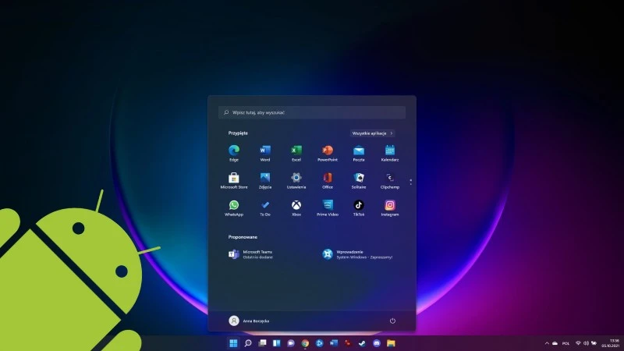This screenshot has height=351, width=624.
Task: Launch WhatsApp from pinned apps
Action: coord(233,208)
